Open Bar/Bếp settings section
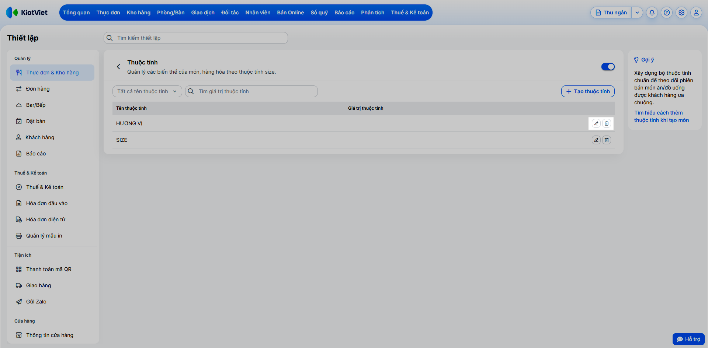Screen dimensions: 708x348 52,105
